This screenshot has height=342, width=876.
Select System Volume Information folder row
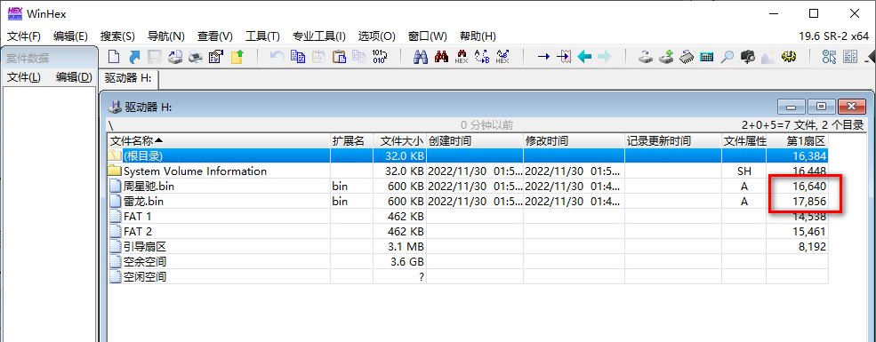[468, 171]
